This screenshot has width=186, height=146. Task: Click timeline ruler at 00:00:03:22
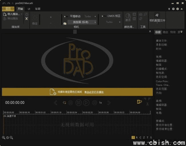(x=119, y=112)
